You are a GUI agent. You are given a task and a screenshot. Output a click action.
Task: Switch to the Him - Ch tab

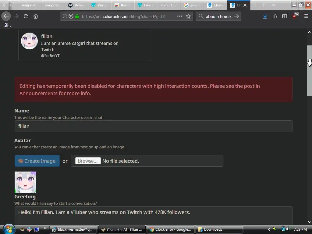[x=169, y=5]
